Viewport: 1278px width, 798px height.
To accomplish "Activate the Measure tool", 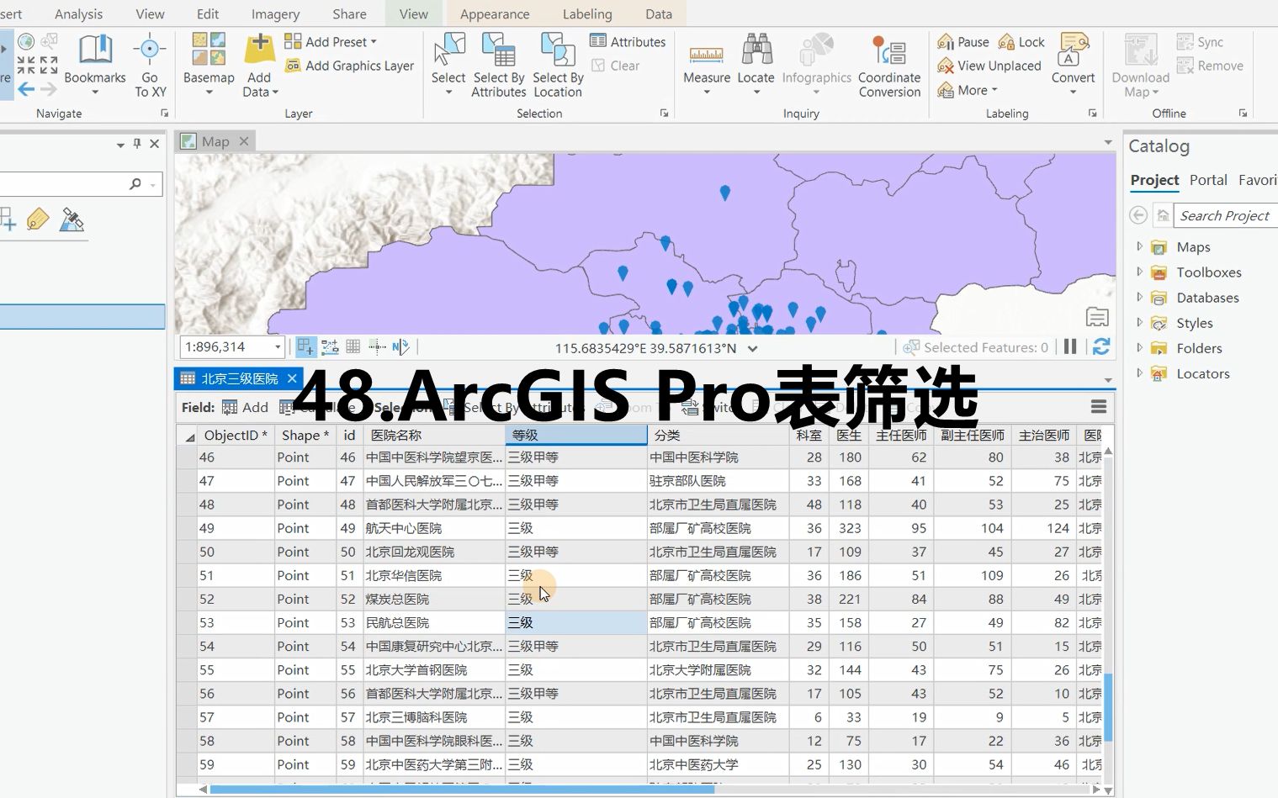I will click(x=707, y=64).
